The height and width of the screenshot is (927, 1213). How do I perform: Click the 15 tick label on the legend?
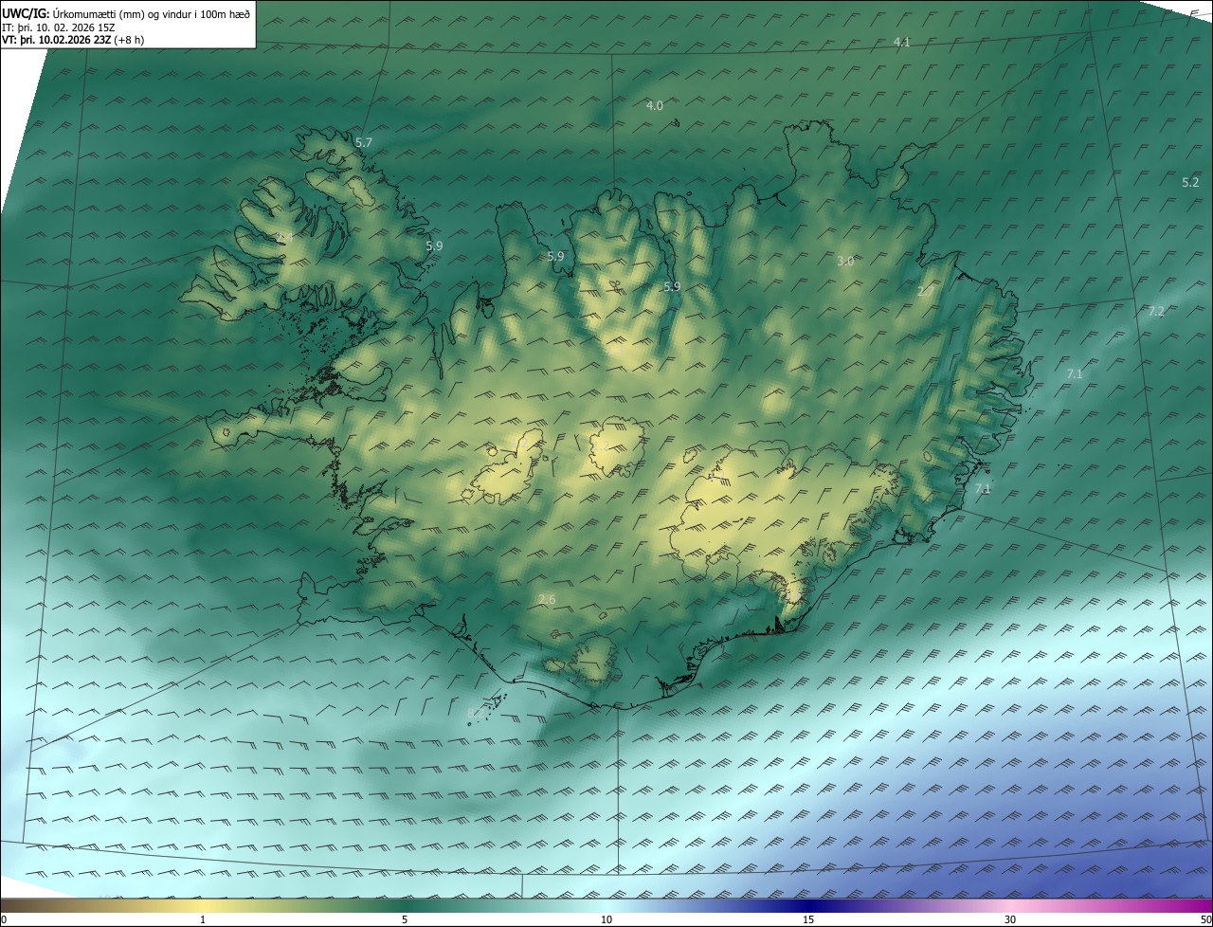[808, 919]
